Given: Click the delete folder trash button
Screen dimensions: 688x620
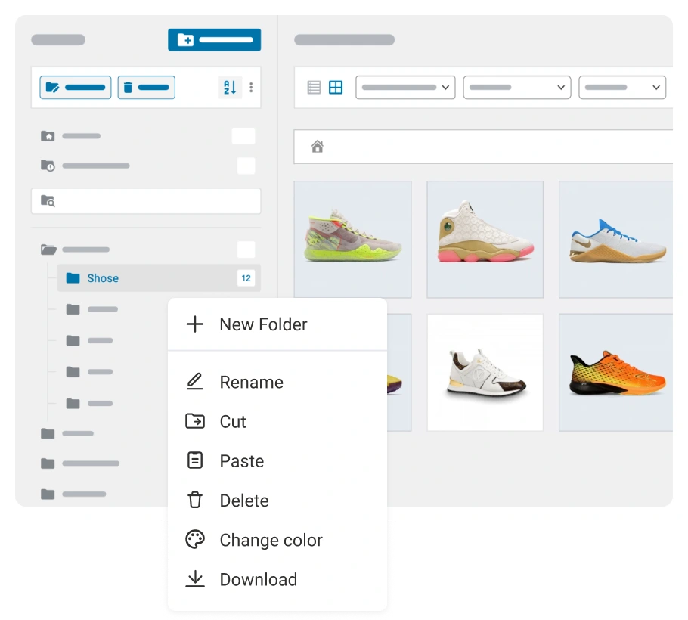Looking at the screenshot, I should [147, 88].
